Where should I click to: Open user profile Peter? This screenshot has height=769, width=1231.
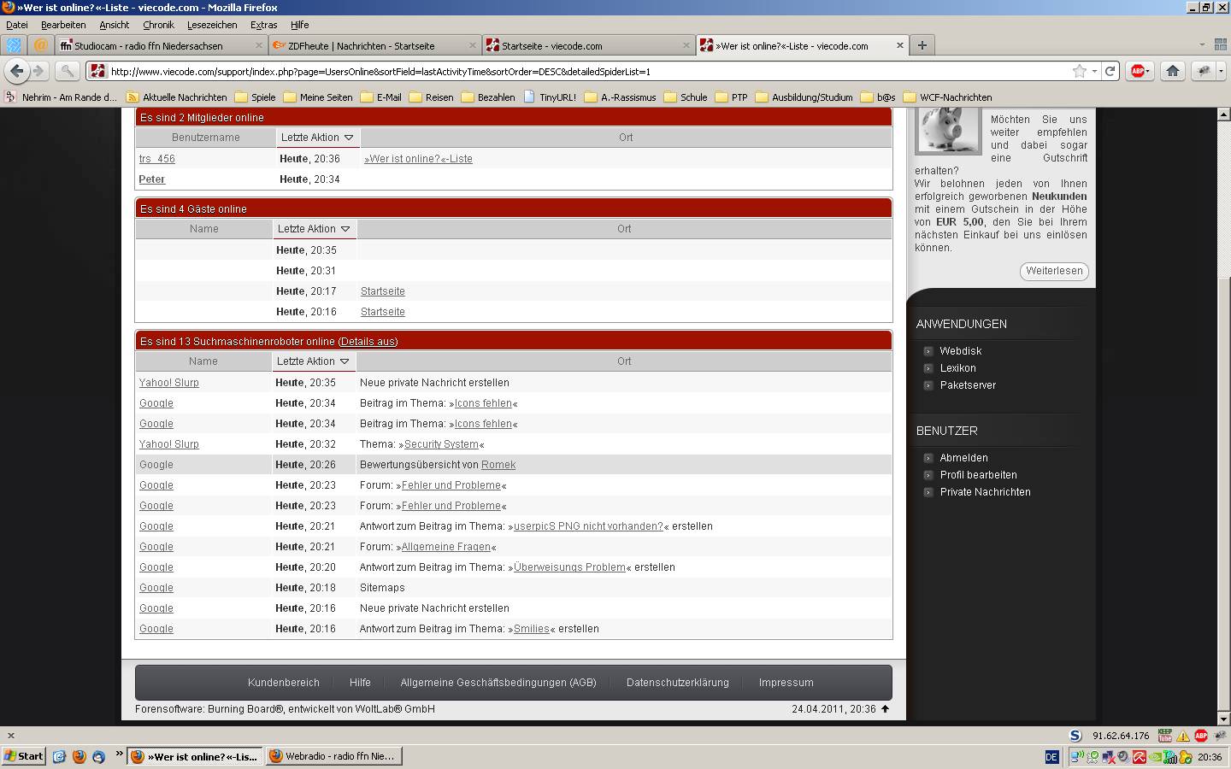[151, 179]
